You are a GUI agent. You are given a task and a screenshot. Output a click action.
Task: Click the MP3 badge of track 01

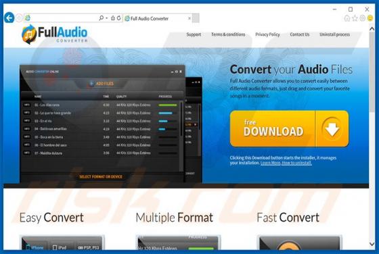tap(27, 105)
